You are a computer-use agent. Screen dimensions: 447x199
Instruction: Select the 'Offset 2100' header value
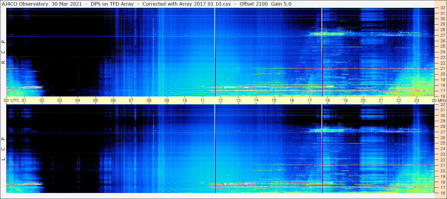(x=253, y=4)
